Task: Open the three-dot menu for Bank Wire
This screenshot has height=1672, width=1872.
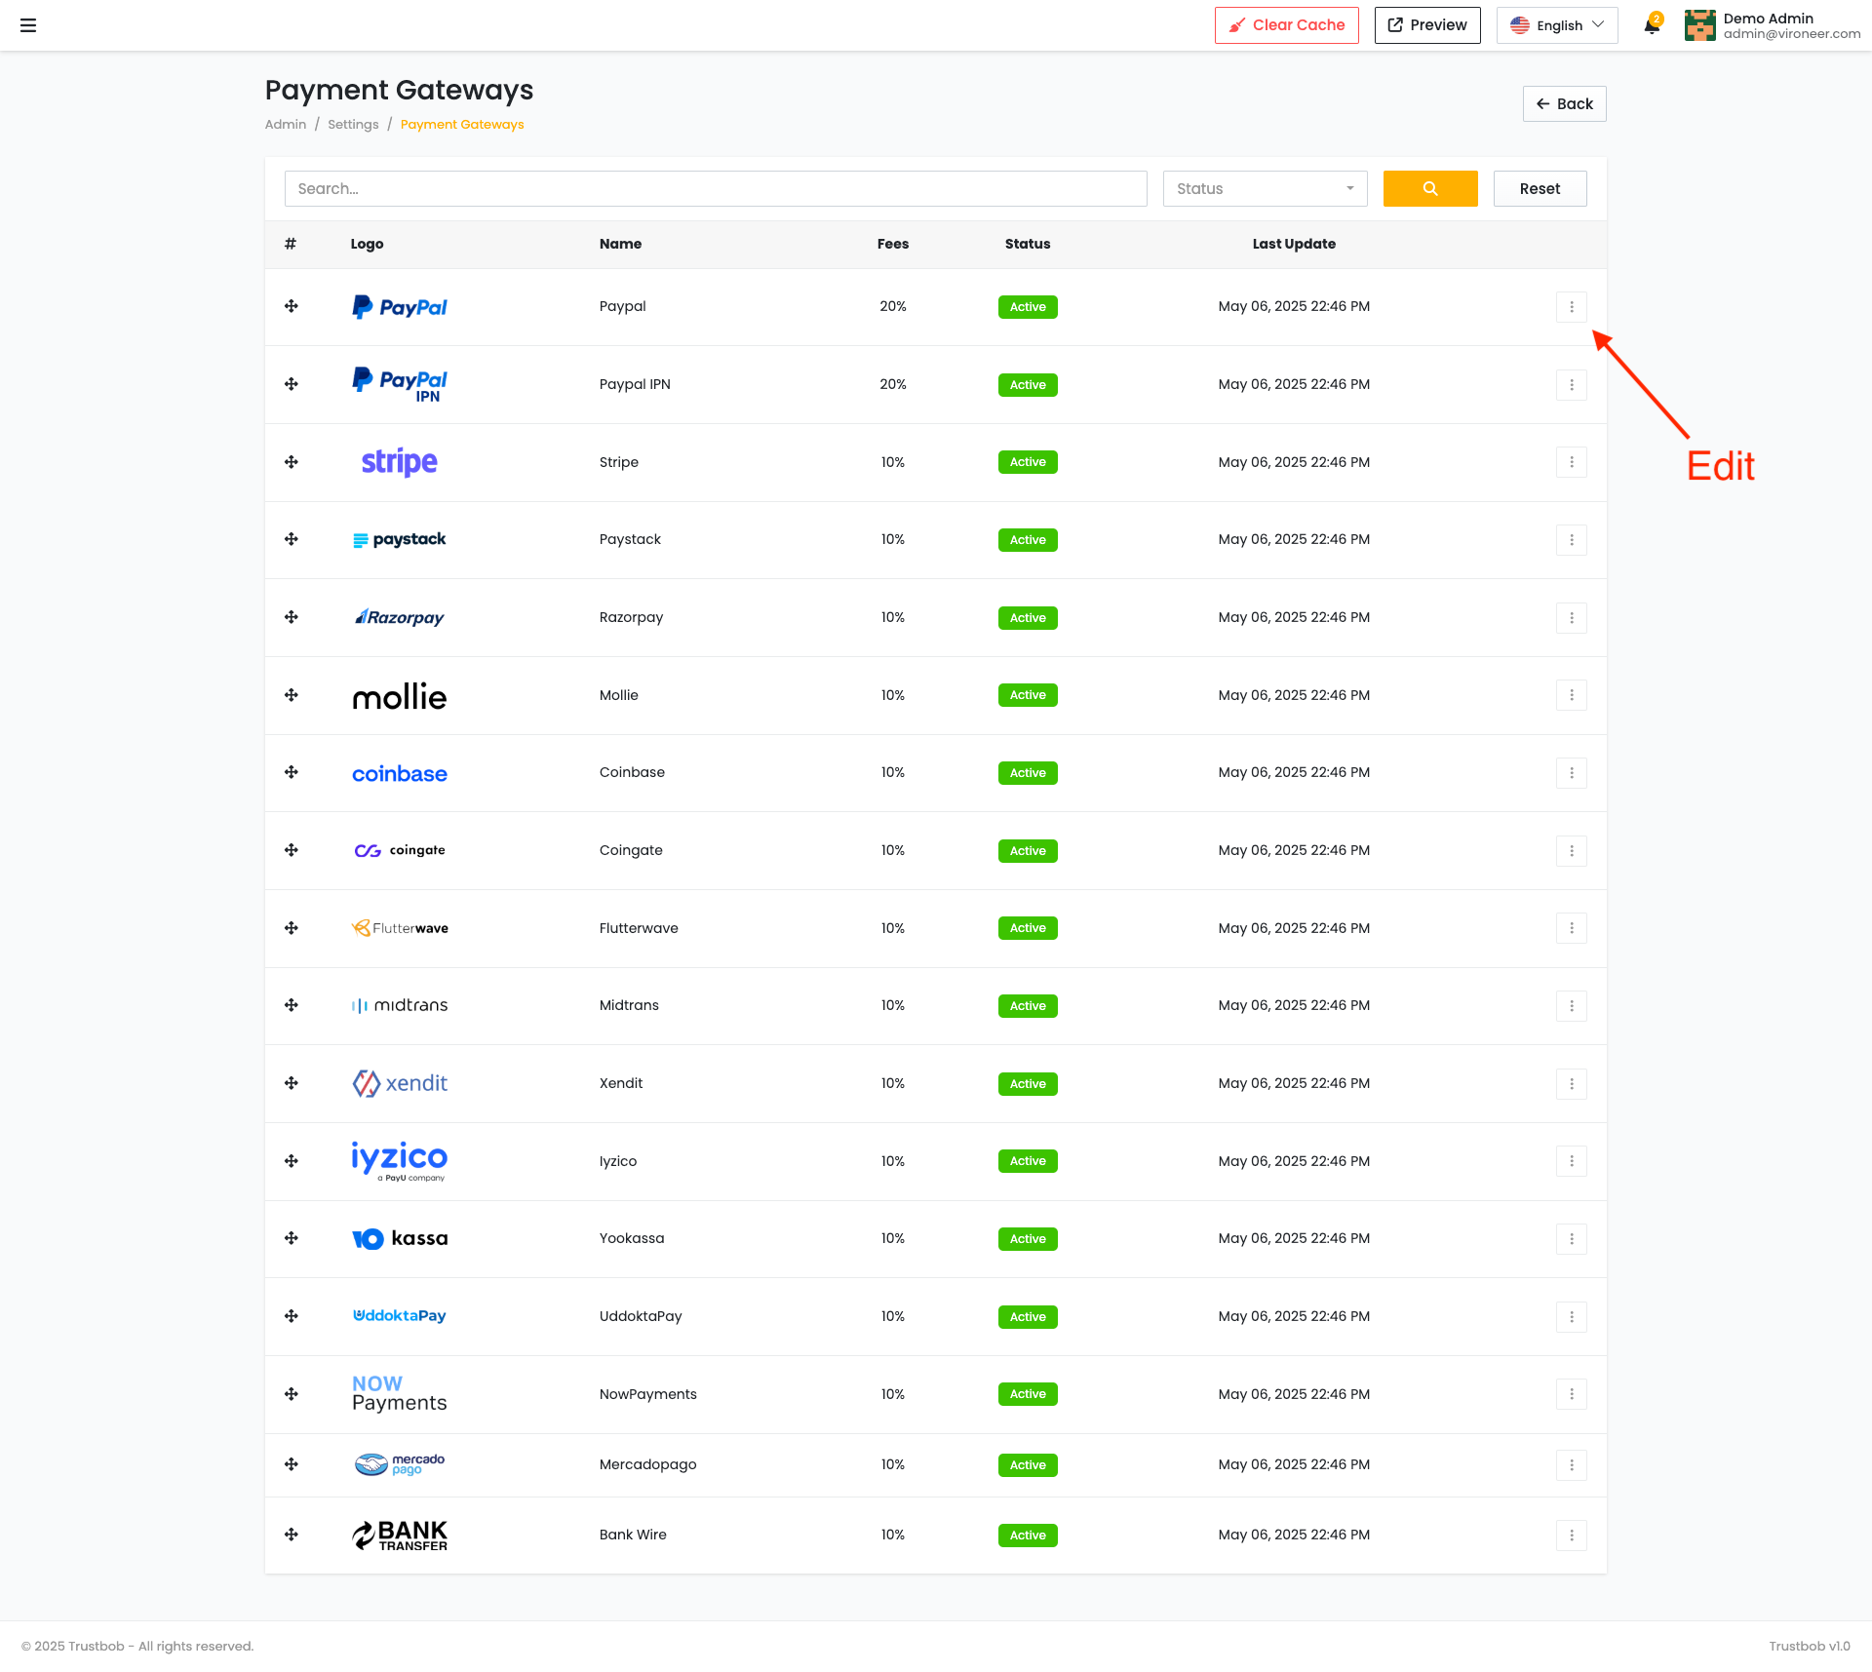Action: pyautogui.click(x=1572, y=1536)
